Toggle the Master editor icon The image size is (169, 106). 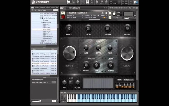(x=73, y=2)
